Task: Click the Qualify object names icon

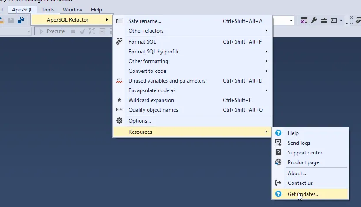Action: click(x=119, y=109)
